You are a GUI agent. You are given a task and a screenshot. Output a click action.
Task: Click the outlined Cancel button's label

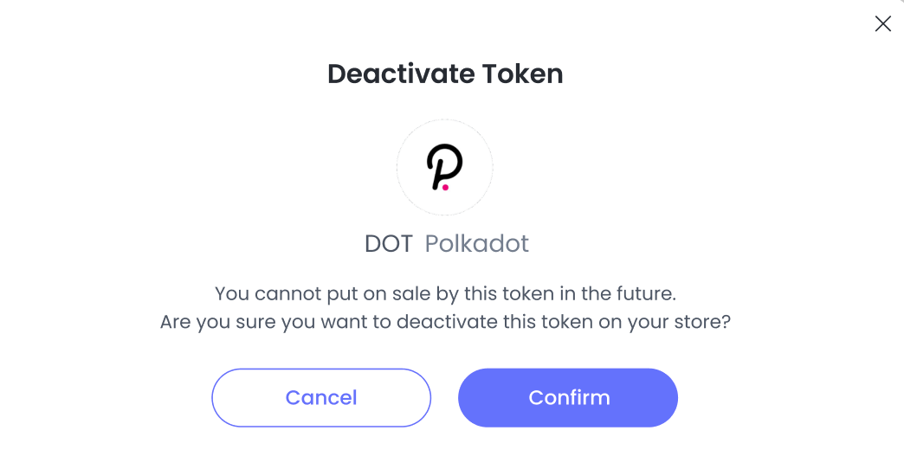(x=321, y=397)
